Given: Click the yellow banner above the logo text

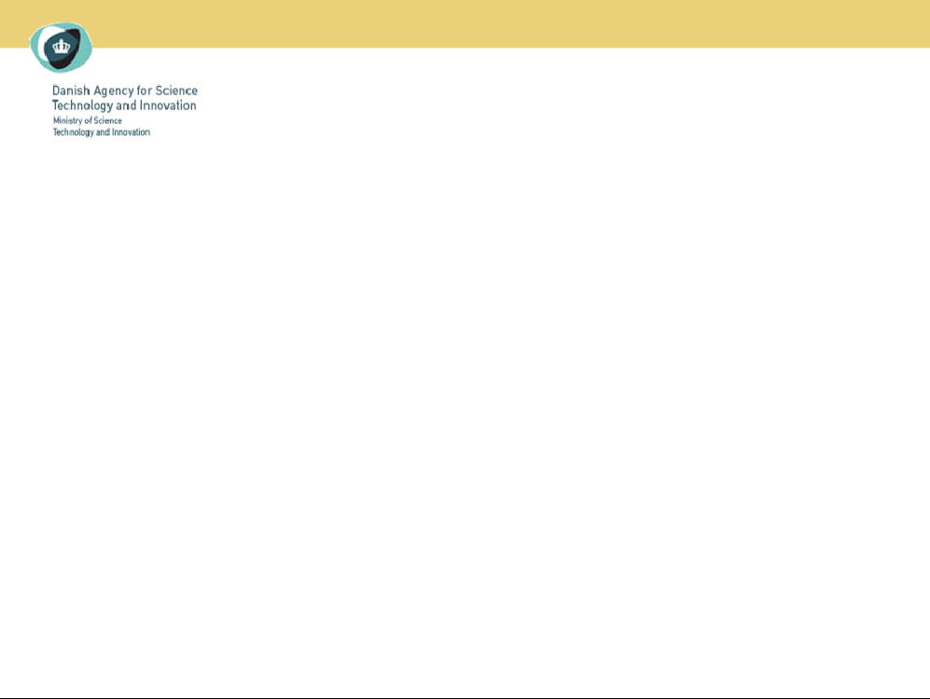Looking at the screenshot, I should pos(140,23).
